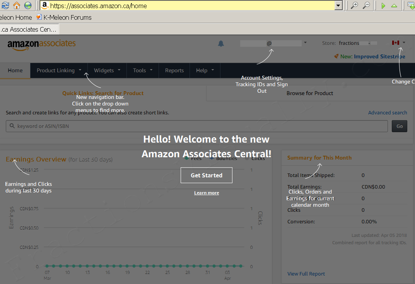Click the Combined report for all tracking IDs text
The height and width of the screenshot is (284, 415).
369,243
